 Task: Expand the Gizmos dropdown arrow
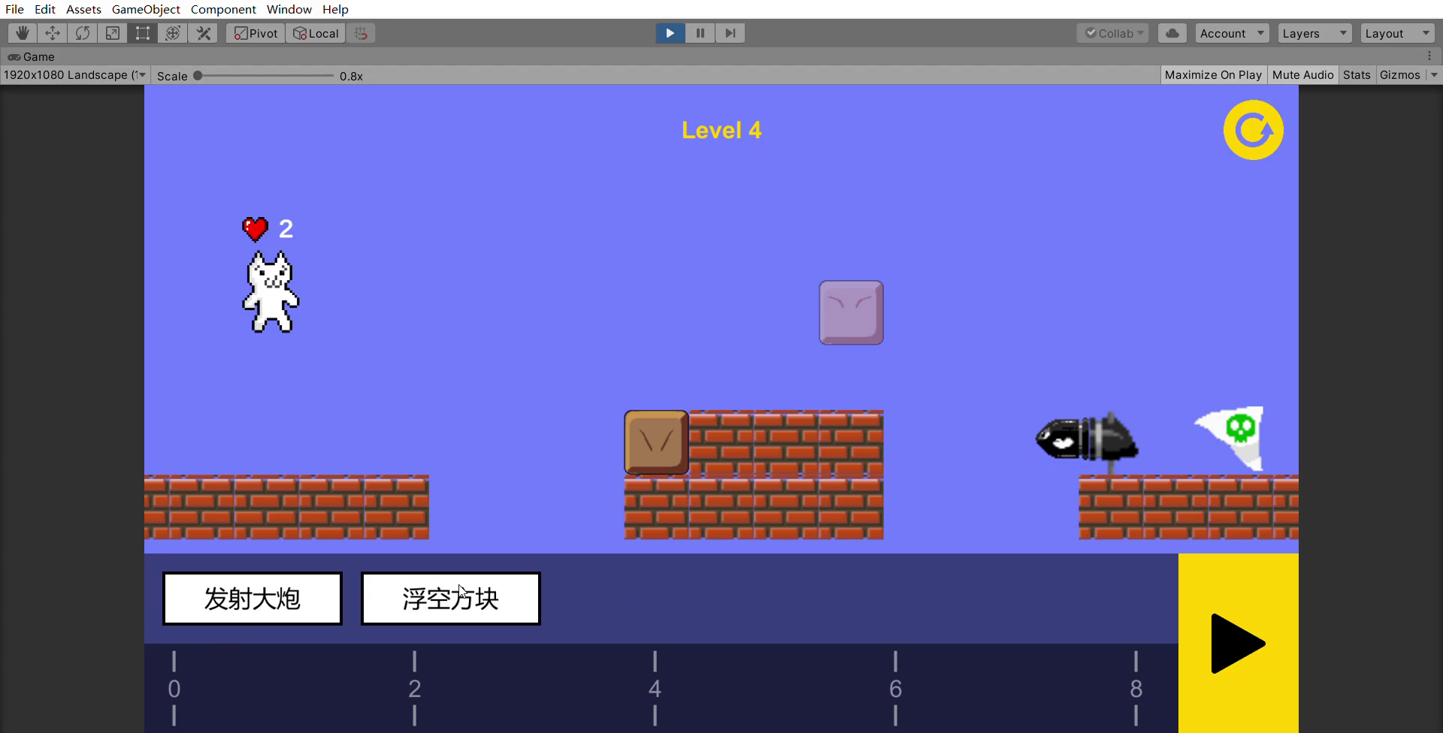[x=1433, y=75]
